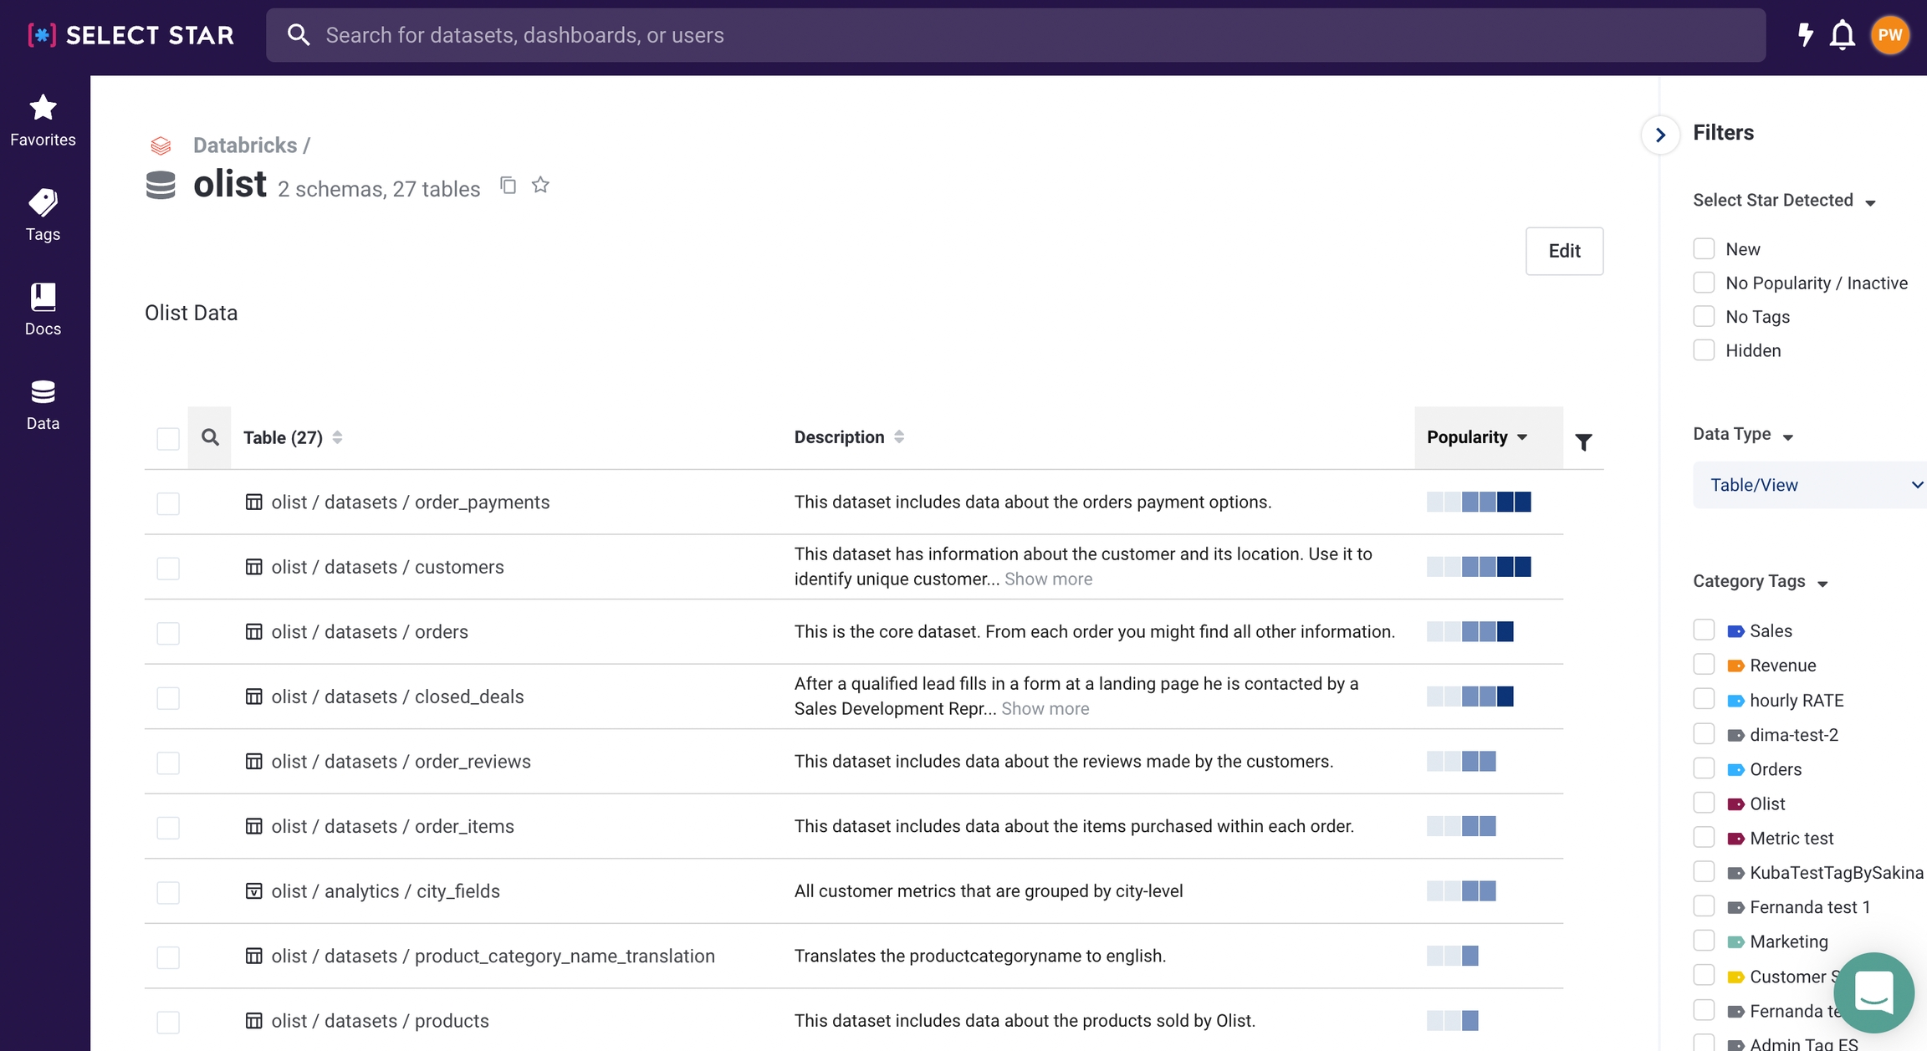The image size is (1927, 1051).
Task: Click the orders popularity bar
Action: point(1470,631)
